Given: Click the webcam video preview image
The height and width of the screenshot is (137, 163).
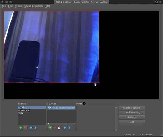Looking at the screenshot, I should pyautogui.click(x=52, y=47).
